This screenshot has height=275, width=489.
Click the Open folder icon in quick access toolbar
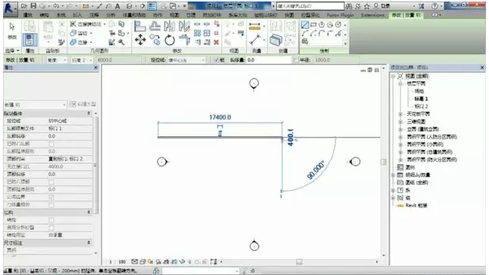pos(24,6)
